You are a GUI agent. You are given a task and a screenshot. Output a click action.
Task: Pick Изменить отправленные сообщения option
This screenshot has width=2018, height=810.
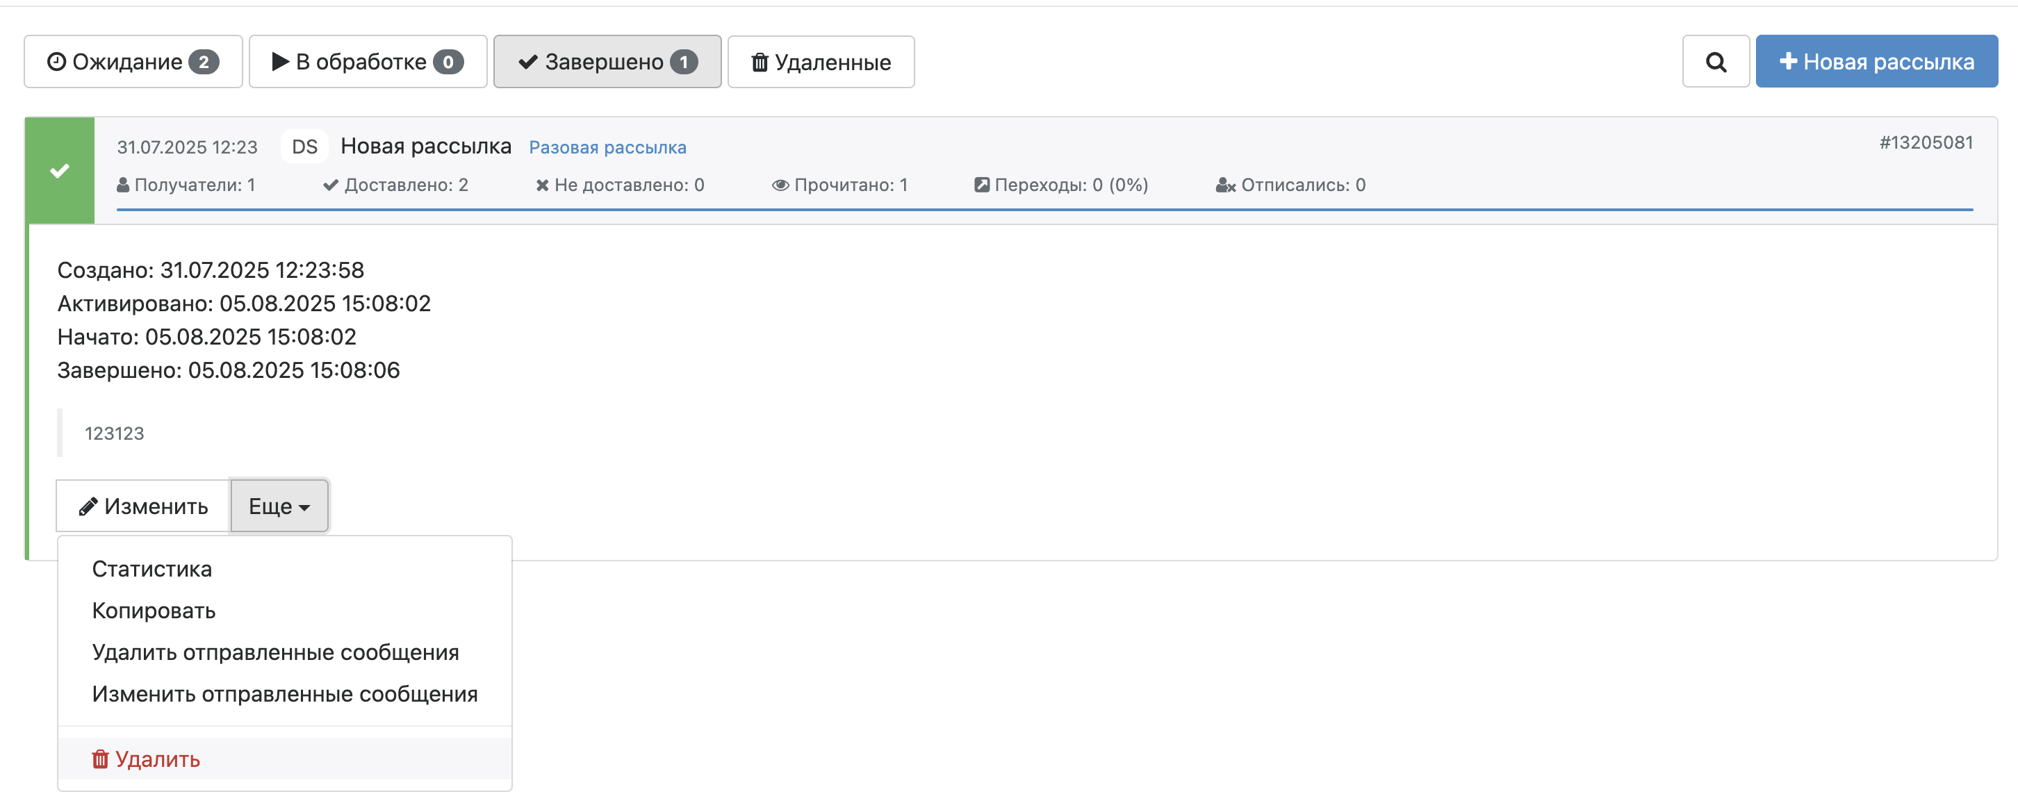tap(284, 694)
